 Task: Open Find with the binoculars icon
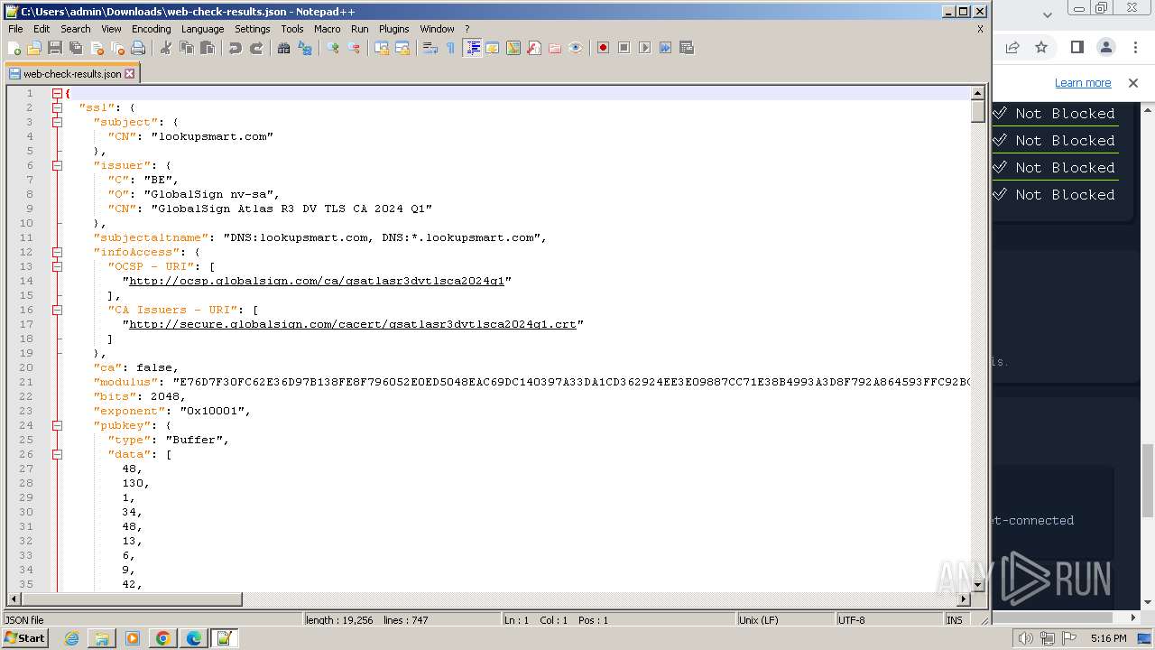click(284, 48)
